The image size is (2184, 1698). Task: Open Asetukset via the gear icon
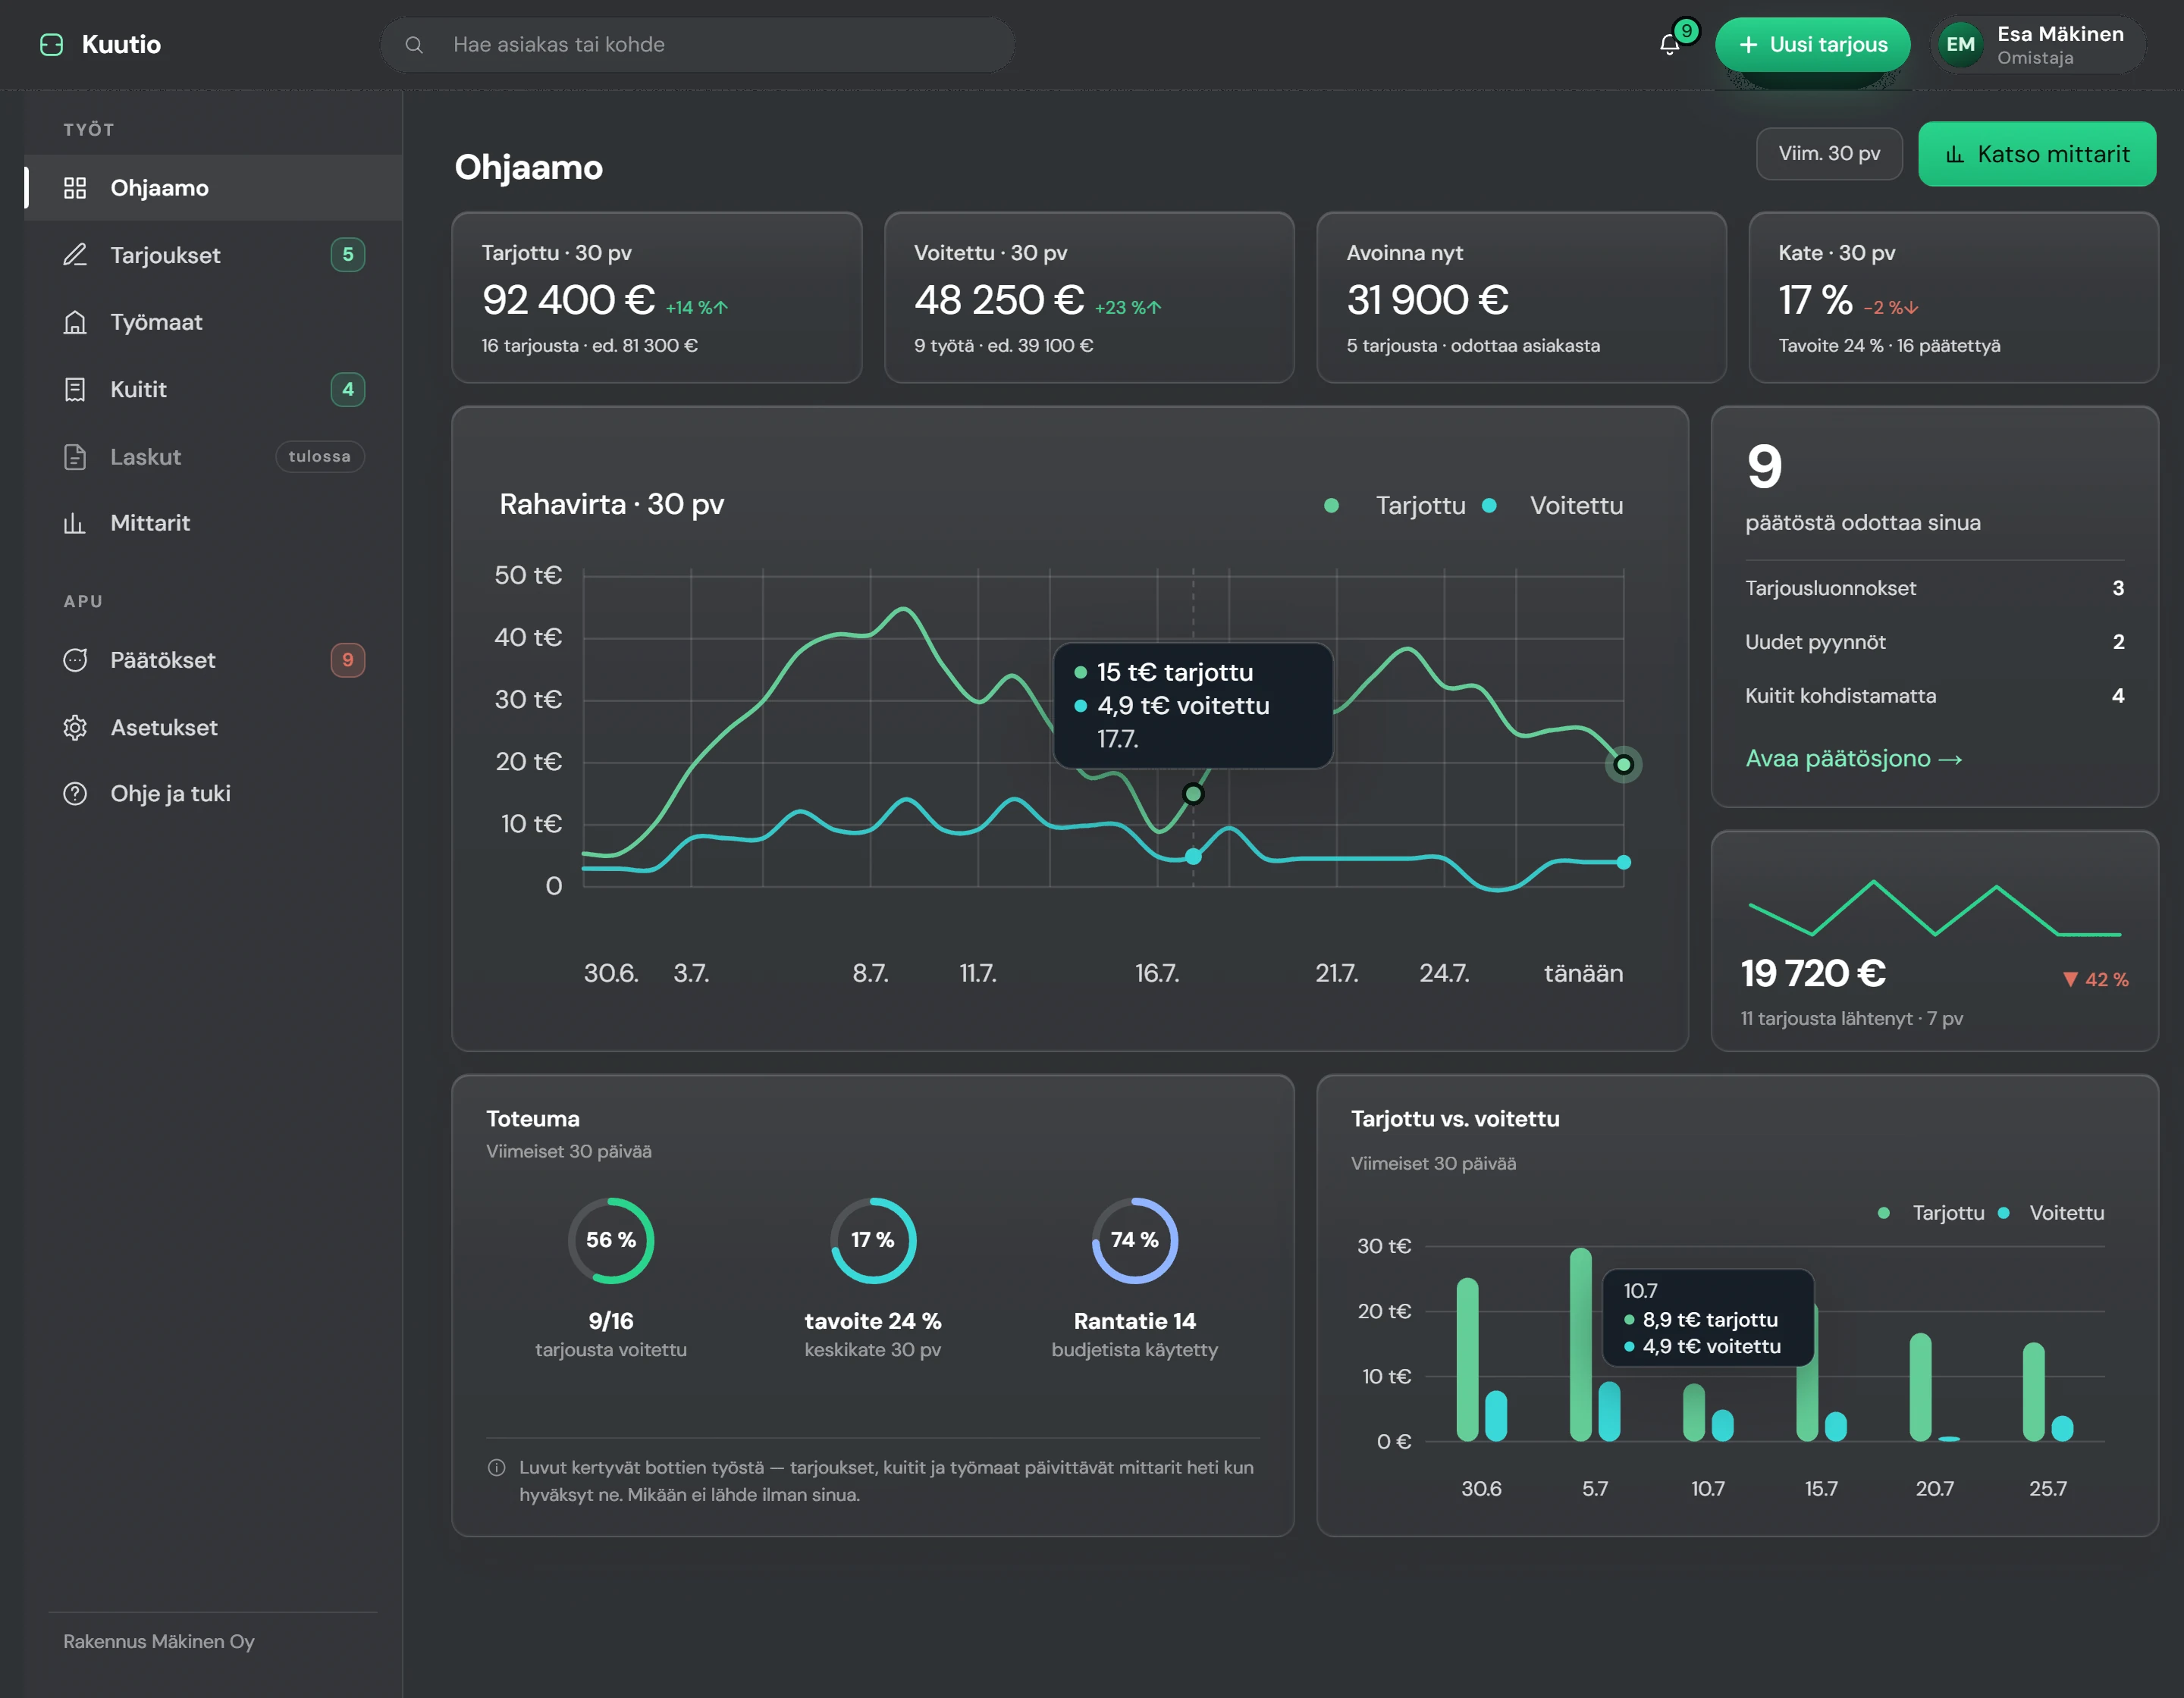pyautogui.click(x=75, y=728)
